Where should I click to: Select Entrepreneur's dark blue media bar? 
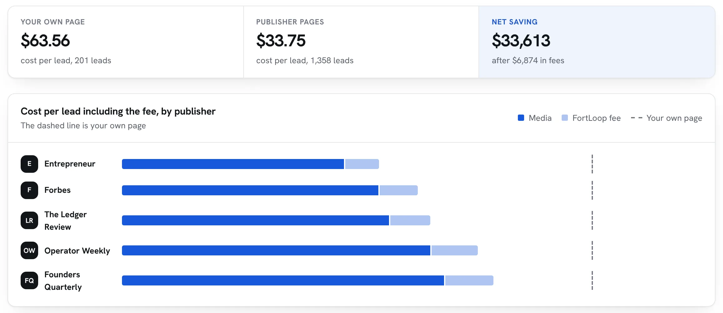(233, 164)
